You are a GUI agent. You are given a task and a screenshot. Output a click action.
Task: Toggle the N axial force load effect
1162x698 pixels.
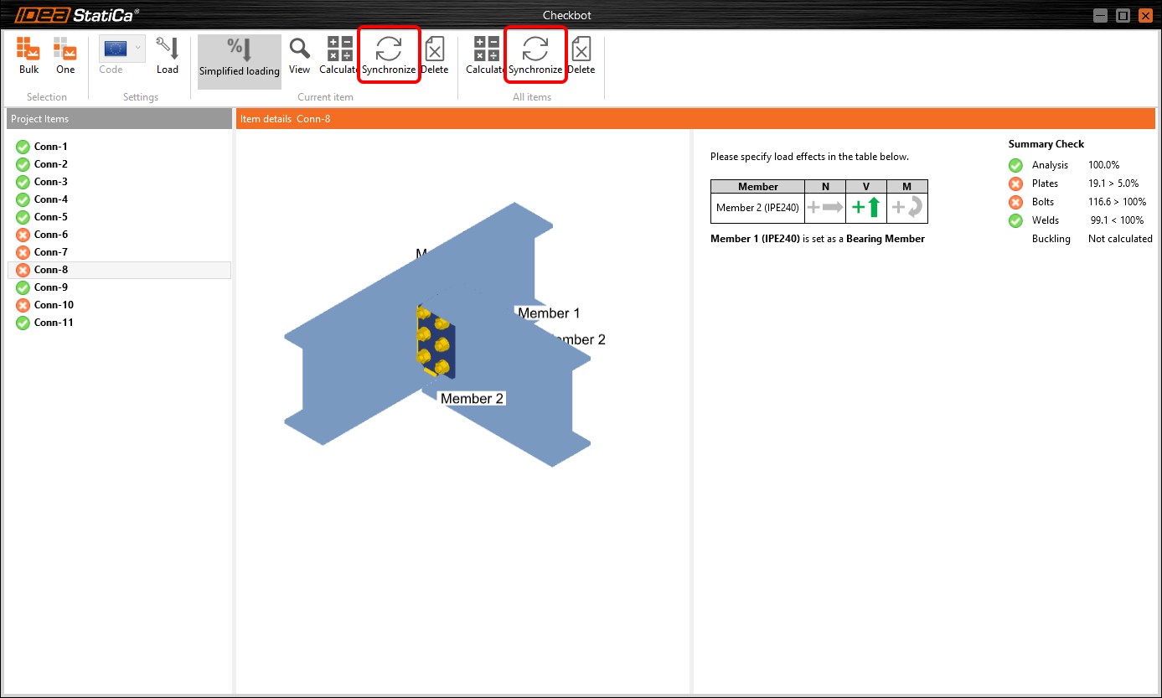point(825,208)
